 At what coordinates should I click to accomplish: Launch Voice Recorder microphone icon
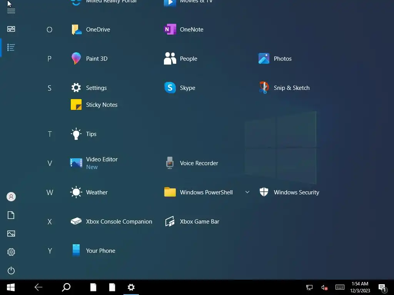[x=170, y=163]
